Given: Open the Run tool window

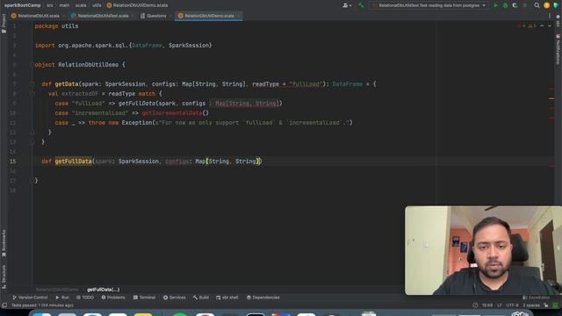Looking at the screenshot, I should [x=62, y=298].
